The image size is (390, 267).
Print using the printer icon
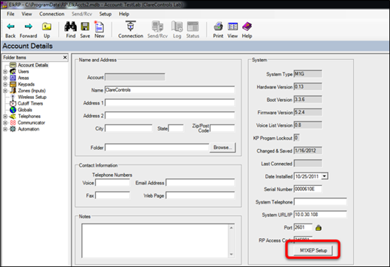pos(218,27)
